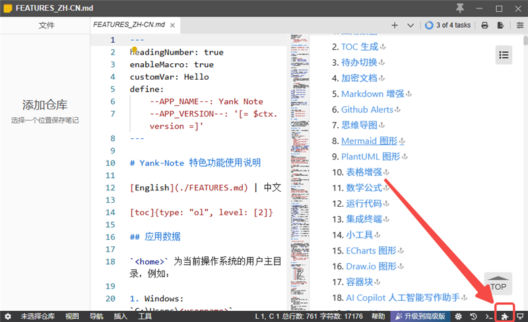Click the 文件 sidebar header

46,25
